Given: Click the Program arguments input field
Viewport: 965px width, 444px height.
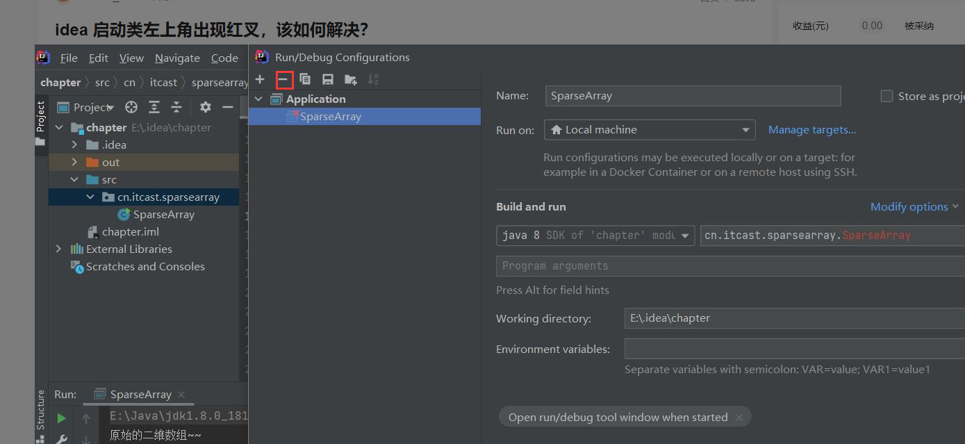Looking at the screenshot, I should (729, 266).
